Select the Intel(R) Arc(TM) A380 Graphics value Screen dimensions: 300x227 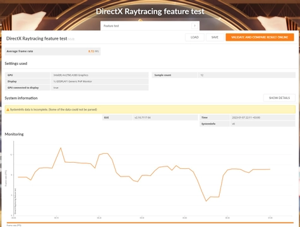(x=71, y=75)
